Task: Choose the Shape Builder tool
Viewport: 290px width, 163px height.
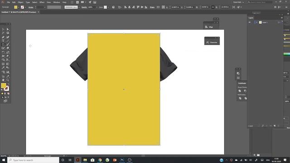Action: click(3, 60)
